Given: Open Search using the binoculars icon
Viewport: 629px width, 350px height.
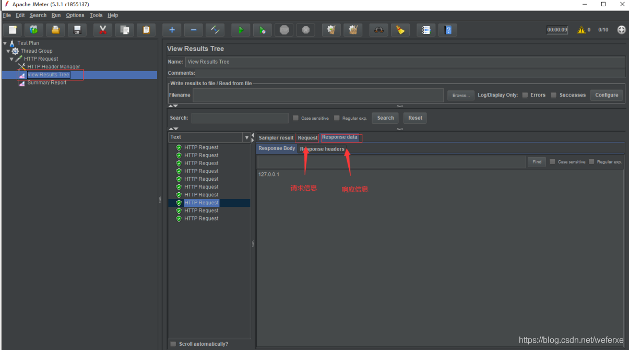Looking at the screenshot, I should tap(379, 30).
